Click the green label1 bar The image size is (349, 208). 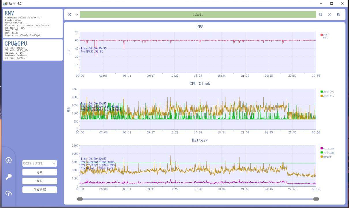[x=198, y=14]
